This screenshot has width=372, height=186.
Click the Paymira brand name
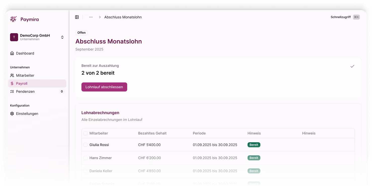click(30, 19)
